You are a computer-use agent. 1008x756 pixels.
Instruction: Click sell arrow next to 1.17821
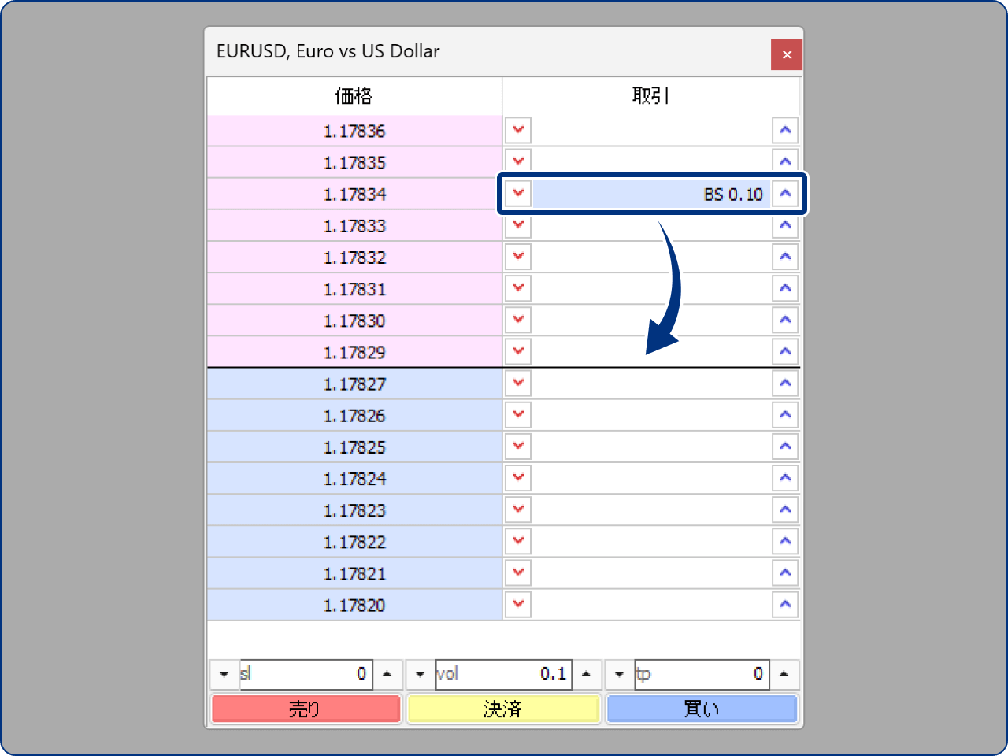click(x=517, y=573)
